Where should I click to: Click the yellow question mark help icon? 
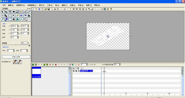point(111,9)
